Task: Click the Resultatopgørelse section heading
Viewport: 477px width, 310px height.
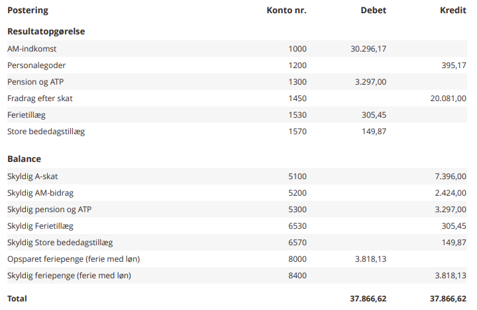Action: 46,31
